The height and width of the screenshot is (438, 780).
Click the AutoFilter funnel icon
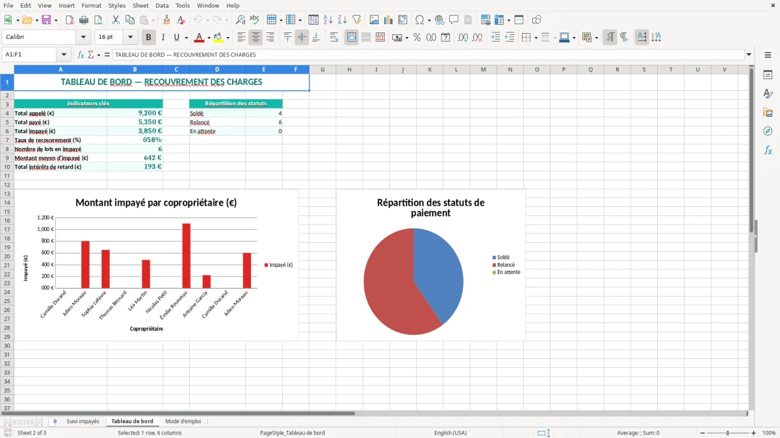click(356, 20)
